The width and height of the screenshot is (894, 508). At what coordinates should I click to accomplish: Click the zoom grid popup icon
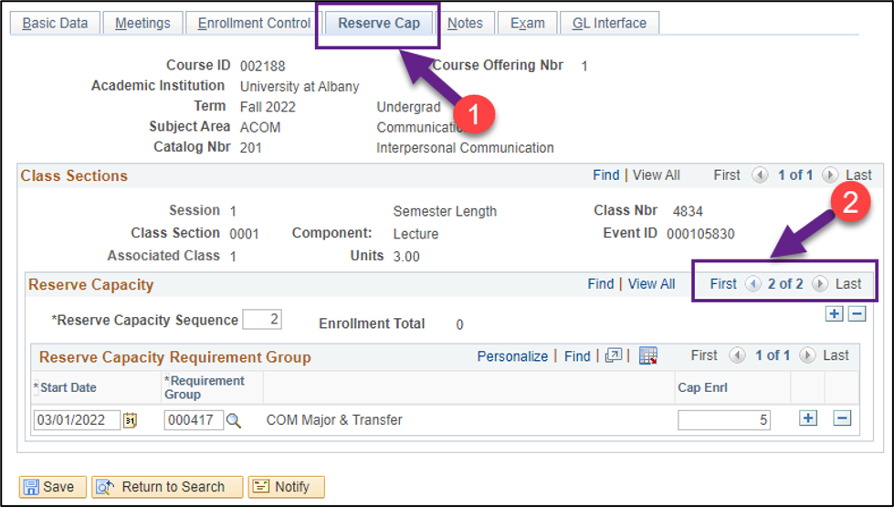coord(613,356)
